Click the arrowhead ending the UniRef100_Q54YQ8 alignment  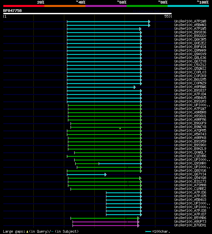point(140,178)
